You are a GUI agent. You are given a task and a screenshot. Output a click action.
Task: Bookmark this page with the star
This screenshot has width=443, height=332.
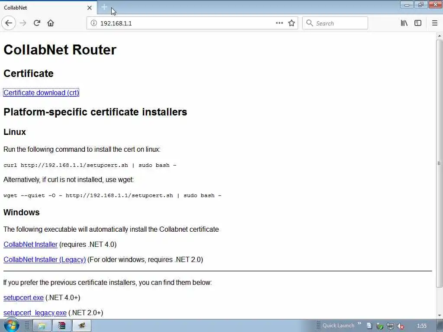pyautogui.click(x=292, y=23)
